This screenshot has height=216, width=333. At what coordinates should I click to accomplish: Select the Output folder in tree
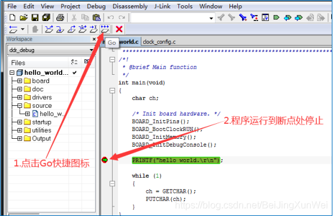click(41, 138)
